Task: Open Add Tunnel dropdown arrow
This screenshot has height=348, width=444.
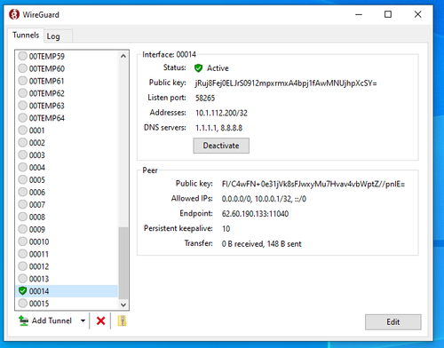Action: [83, 320]
